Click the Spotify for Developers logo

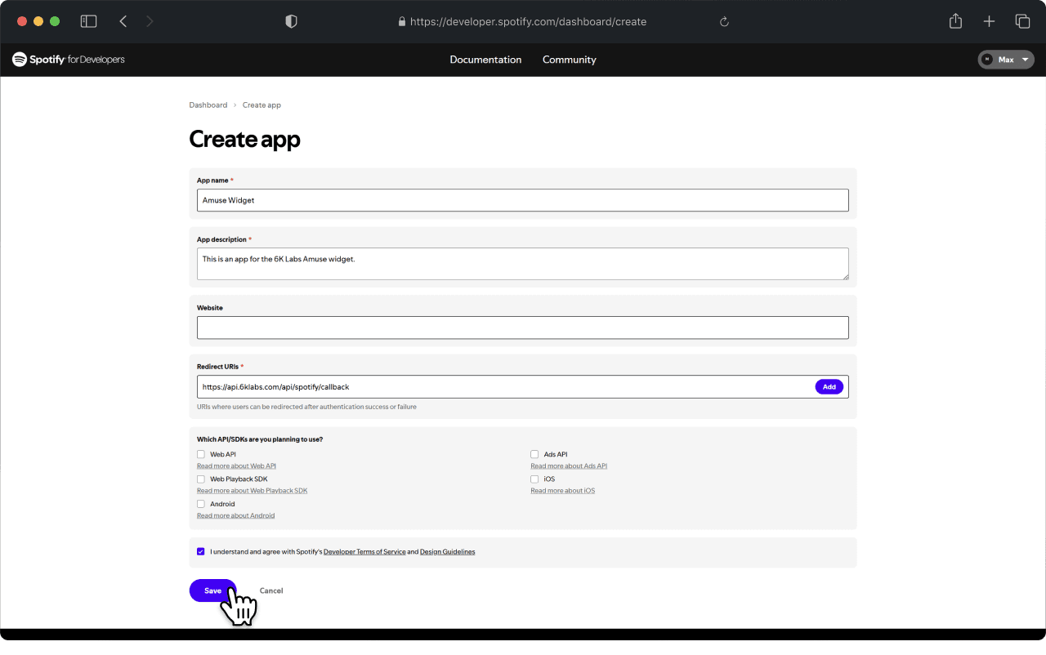(x=69, y=60)
